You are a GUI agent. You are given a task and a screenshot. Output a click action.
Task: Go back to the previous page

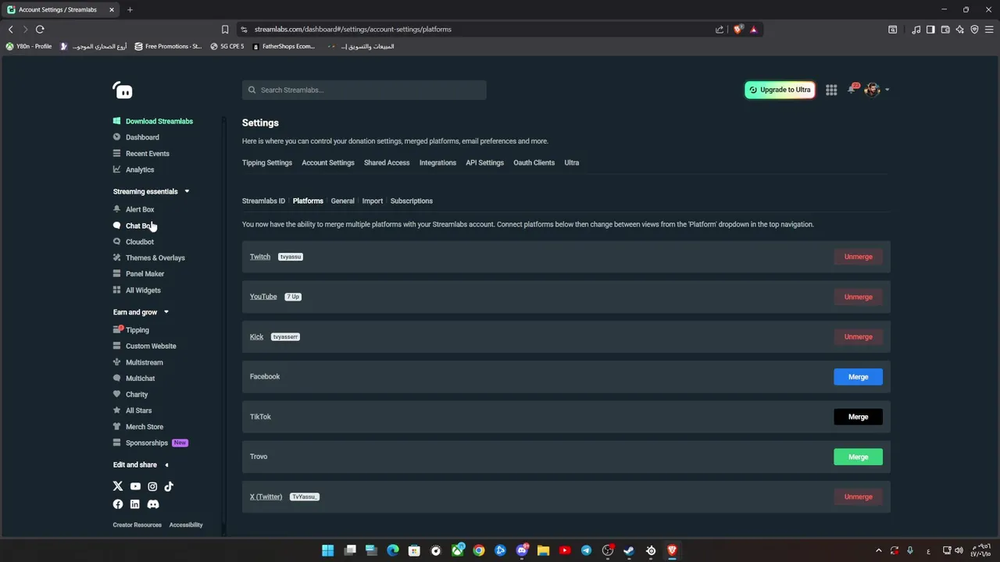coord(10,29)
